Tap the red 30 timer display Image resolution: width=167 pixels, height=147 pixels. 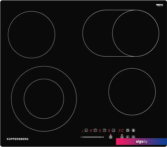[121, 130]
